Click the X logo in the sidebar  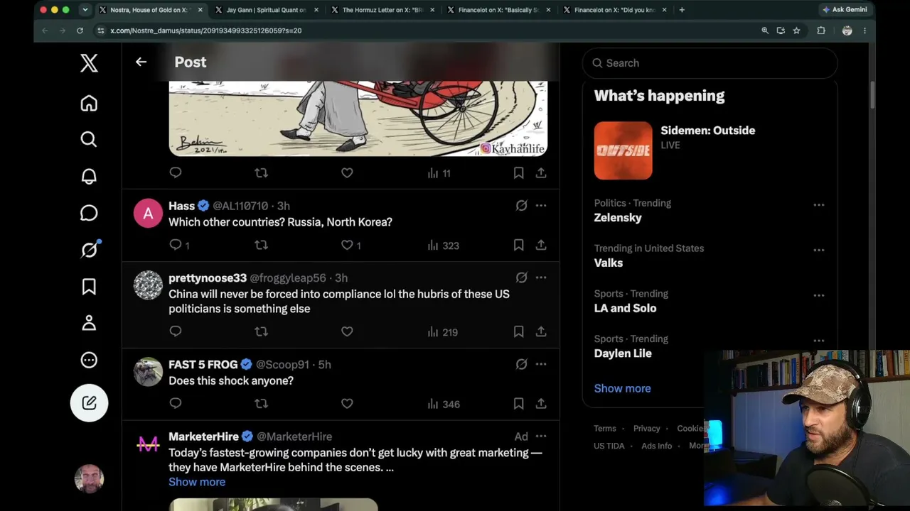pyautogui.click(x=89, y=63)
